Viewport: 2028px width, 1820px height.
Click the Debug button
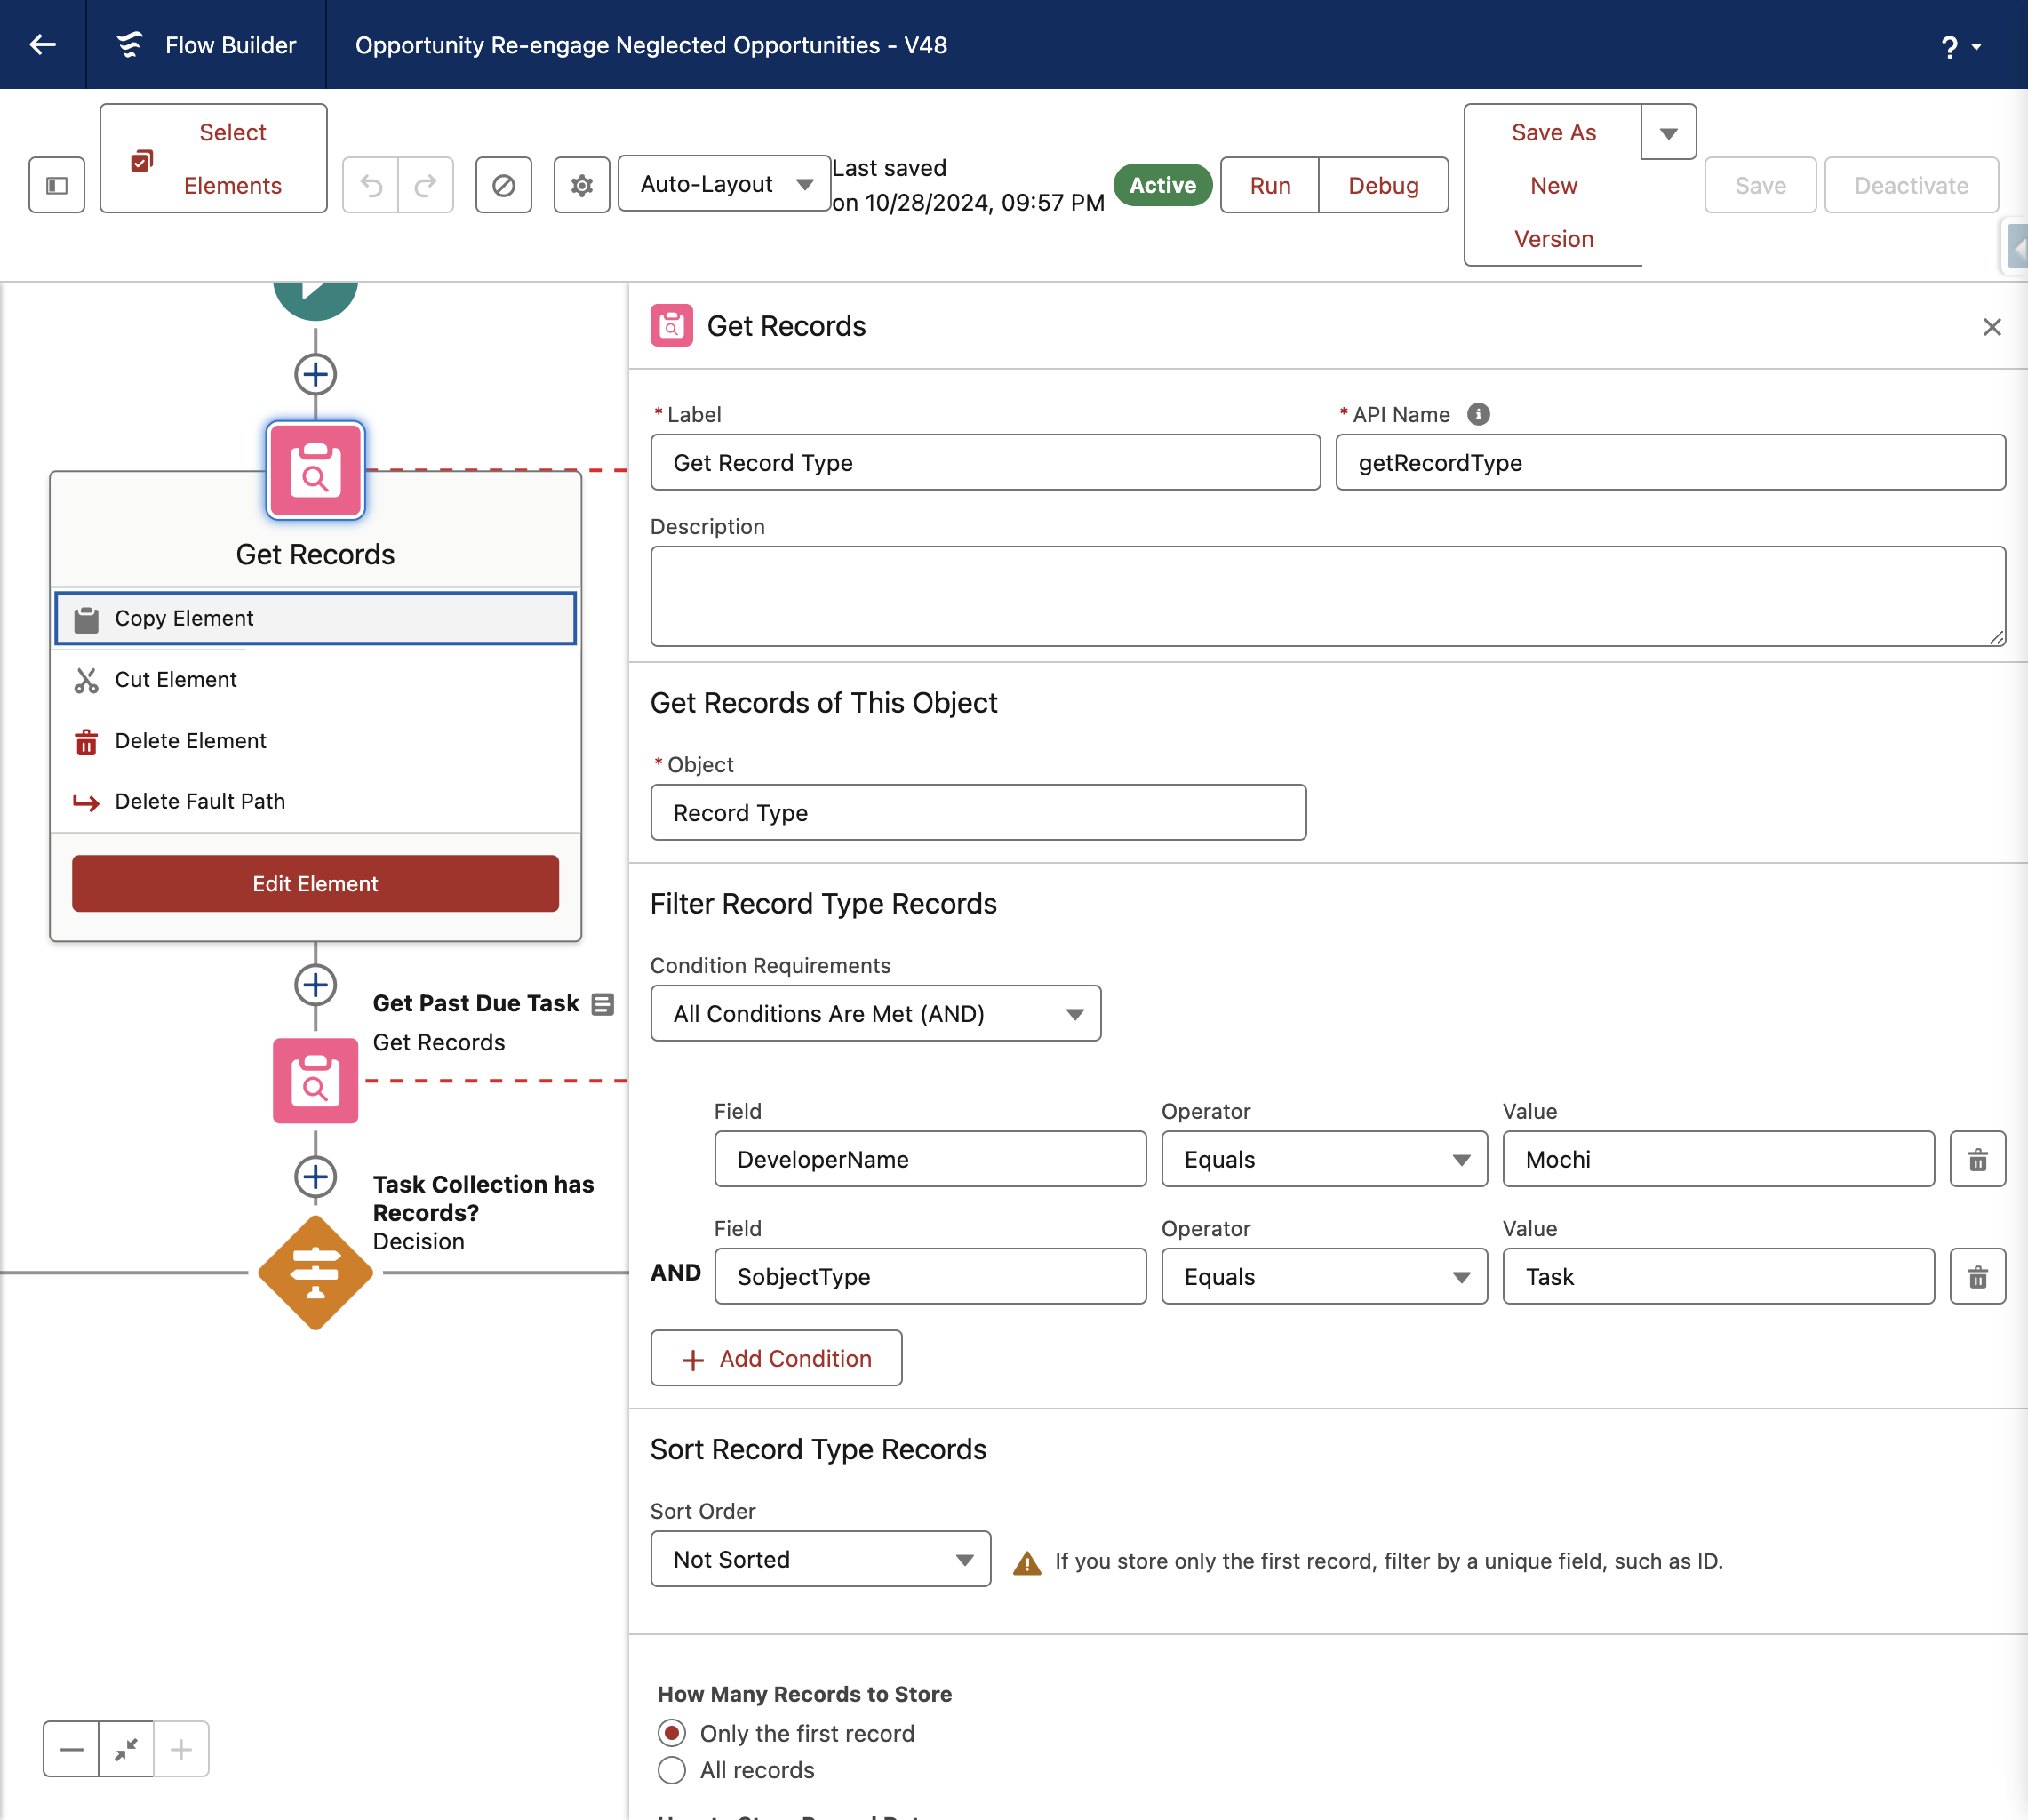(x=1384, y=185)
